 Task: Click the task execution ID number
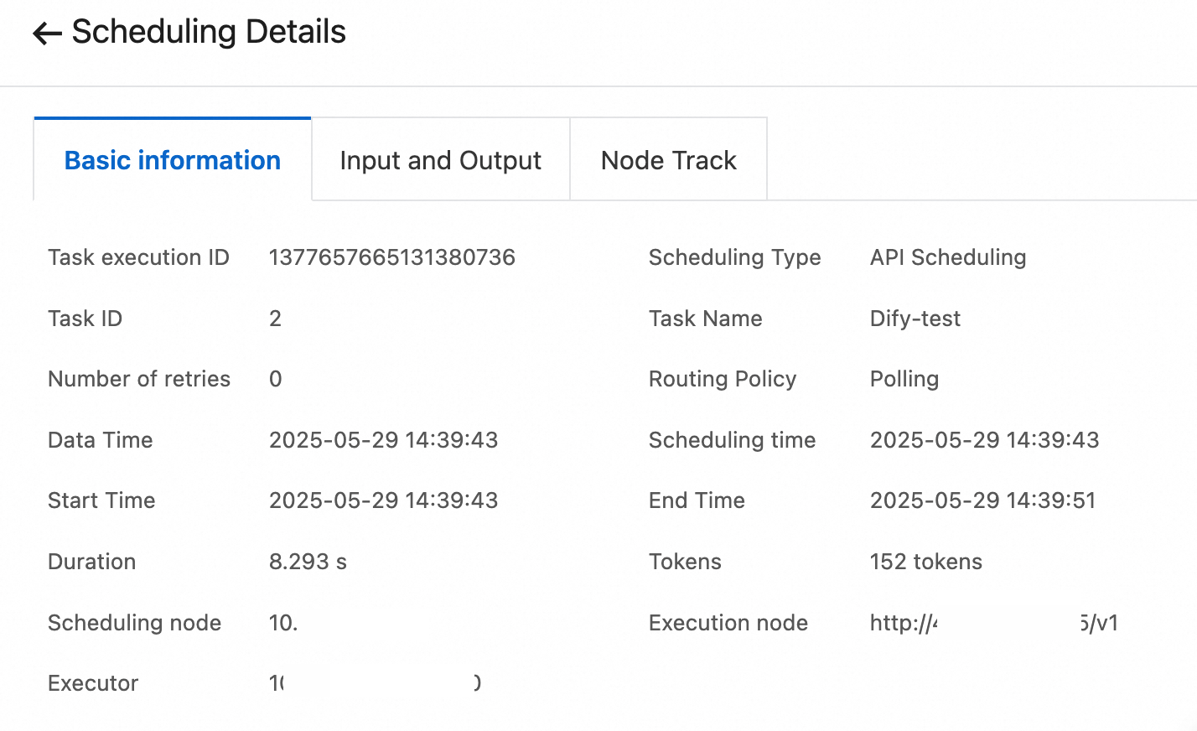click(x=391, y=257)
